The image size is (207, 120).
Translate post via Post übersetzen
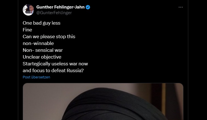[x=36, y=77]
